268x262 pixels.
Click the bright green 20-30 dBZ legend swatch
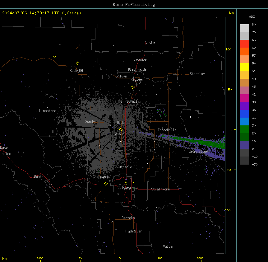[244, 129]
